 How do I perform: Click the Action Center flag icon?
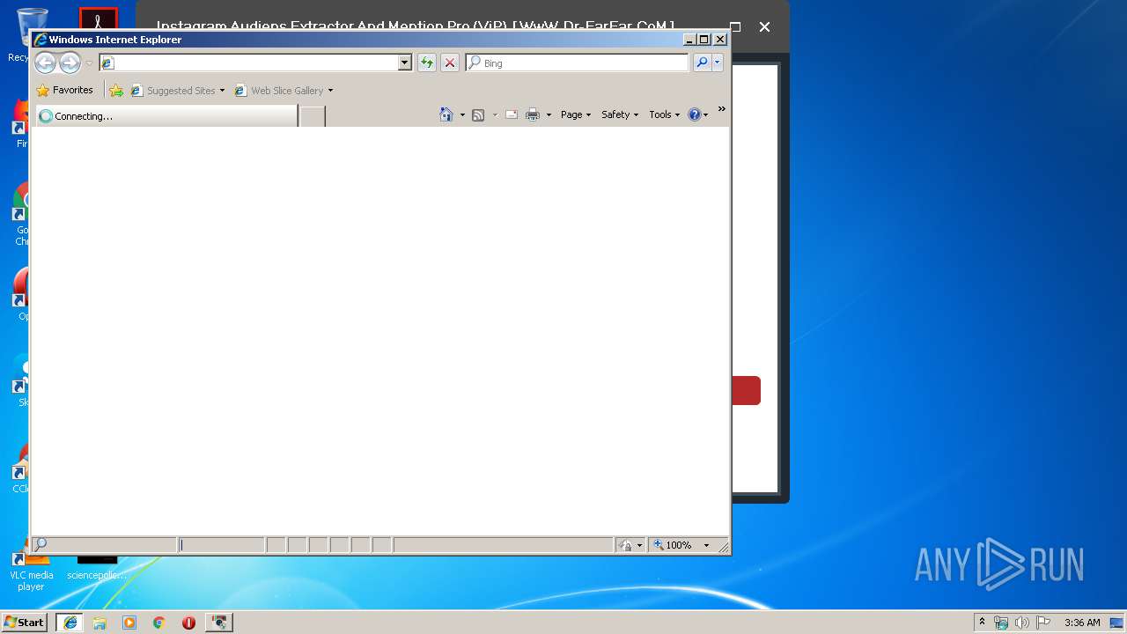point(1043,623)
